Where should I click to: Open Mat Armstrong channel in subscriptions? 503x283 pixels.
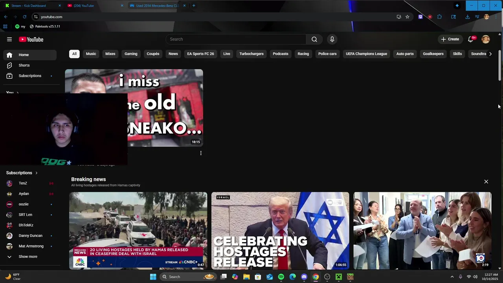tap(30, 246)
